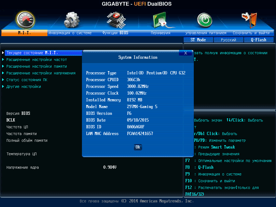Click BIOS Version value F6
The width and height of the screenshot is (276, 207).
tap(129, 113)
